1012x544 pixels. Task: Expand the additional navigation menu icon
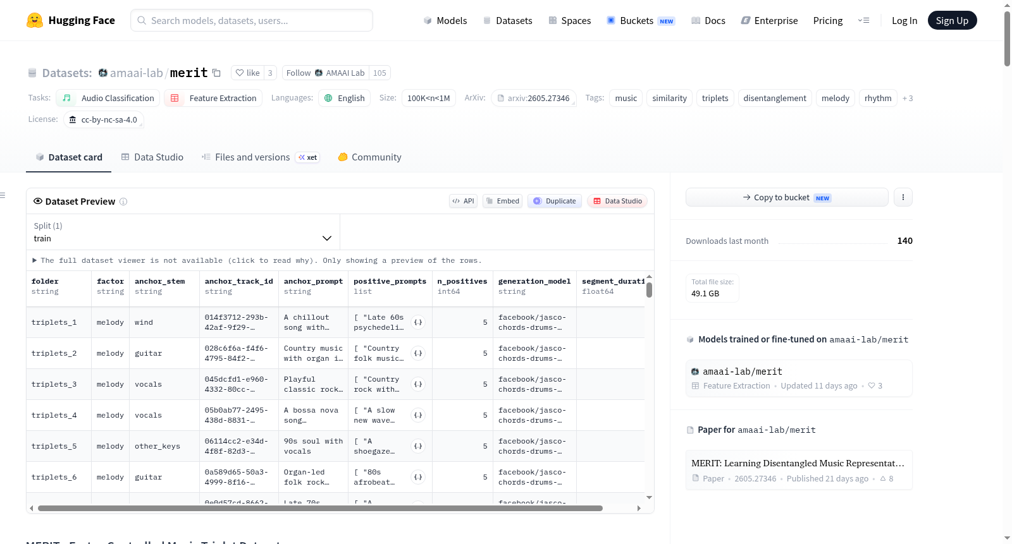tap(863, 20)
